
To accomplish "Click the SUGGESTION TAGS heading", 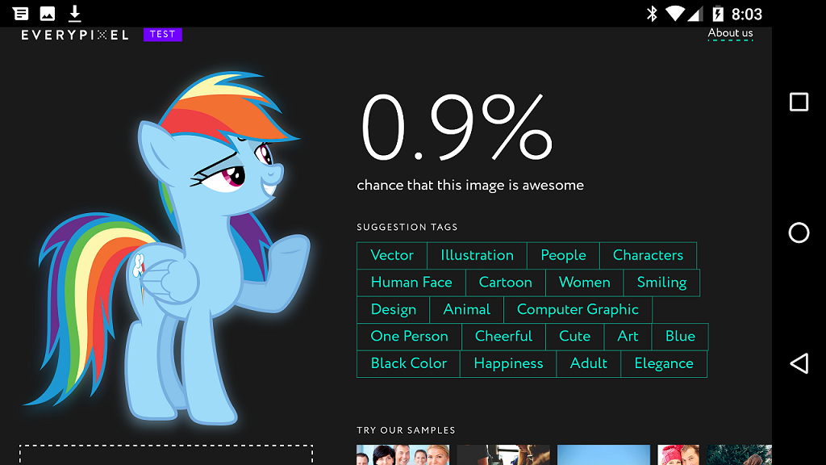I will click(x=407, y=227).
